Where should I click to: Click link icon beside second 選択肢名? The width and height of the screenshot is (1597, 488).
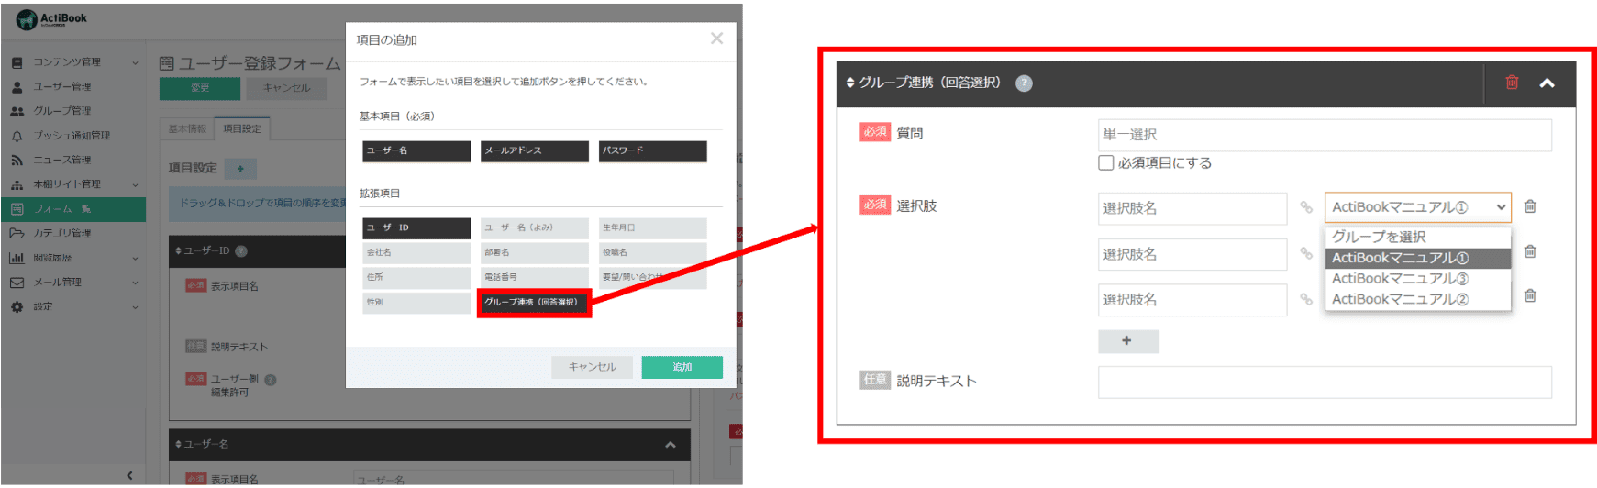tap(1306, 253)
